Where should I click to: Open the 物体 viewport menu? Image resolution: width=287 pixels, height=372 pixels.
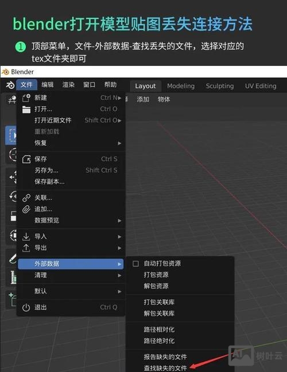(x=164, y=99)
